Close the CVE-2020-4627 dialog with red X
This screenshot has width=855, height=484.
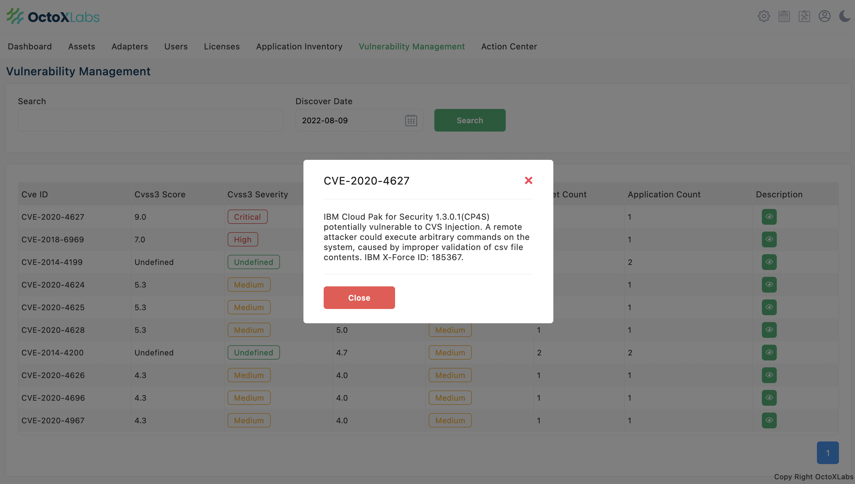coord(528,180)
